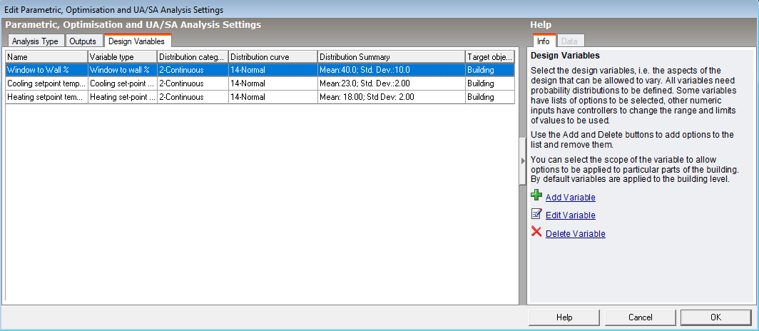This screenshot has width=759, height=331.
Task: Select the Cooling setpoint temperature variable row
Action: (x=46, y=83)
